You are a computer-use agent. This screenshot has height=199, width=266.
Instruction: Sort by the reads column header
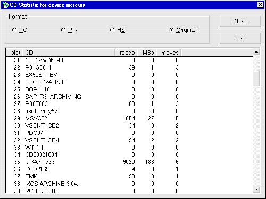tap(127, 53)
